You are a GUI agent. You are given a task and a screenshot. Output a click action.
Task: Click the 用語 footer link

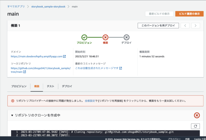pyautogui.click(x=187, y=139)
